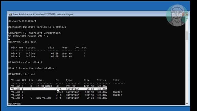The height and width of the screenshot is (111, 197).
Task: Click the highlighted 'Volume 1' row
Action: tap(58, 89)
